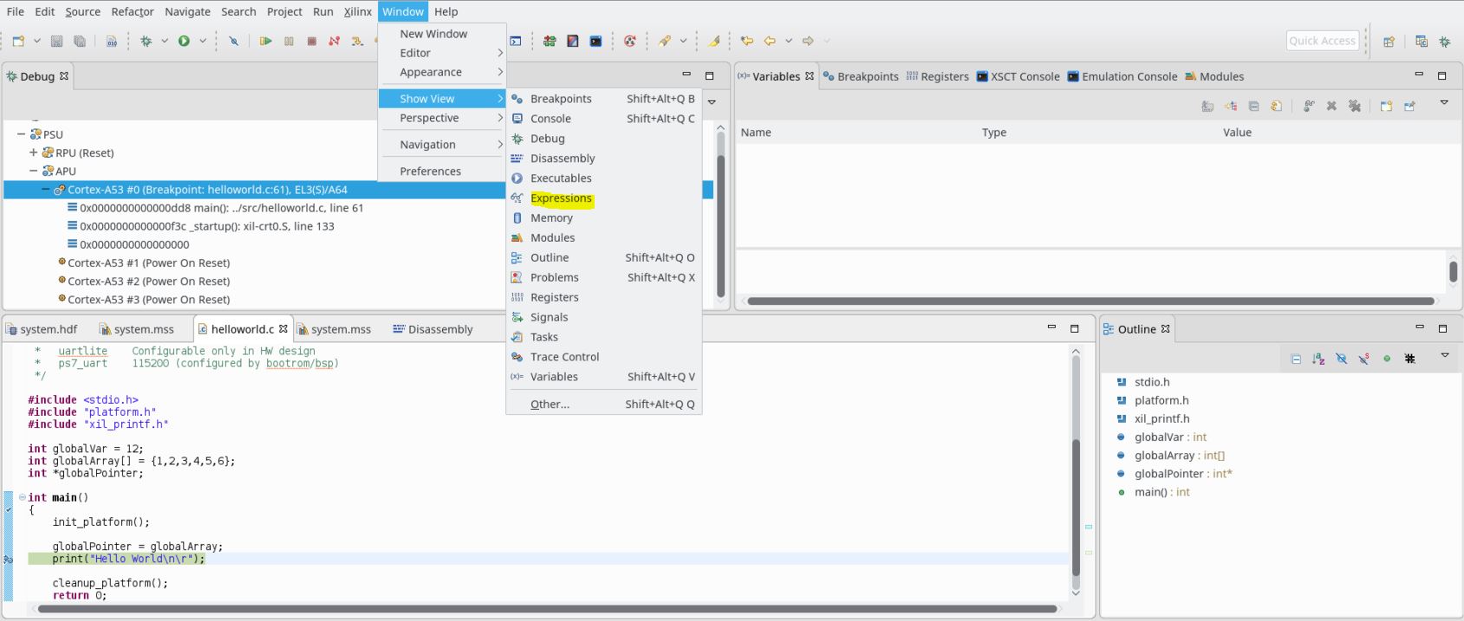Expand the RPU (Reset) tree node
The image size is (1464, 621).
point(34,152)
